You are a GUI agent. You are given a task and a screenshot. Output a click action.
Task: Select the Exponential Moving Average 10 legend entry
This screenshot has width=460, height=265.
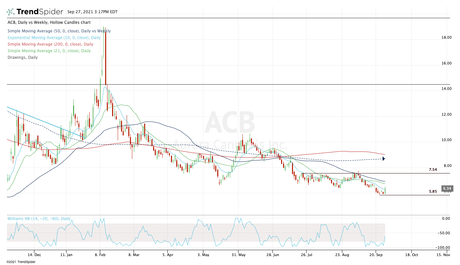(54, 38)
